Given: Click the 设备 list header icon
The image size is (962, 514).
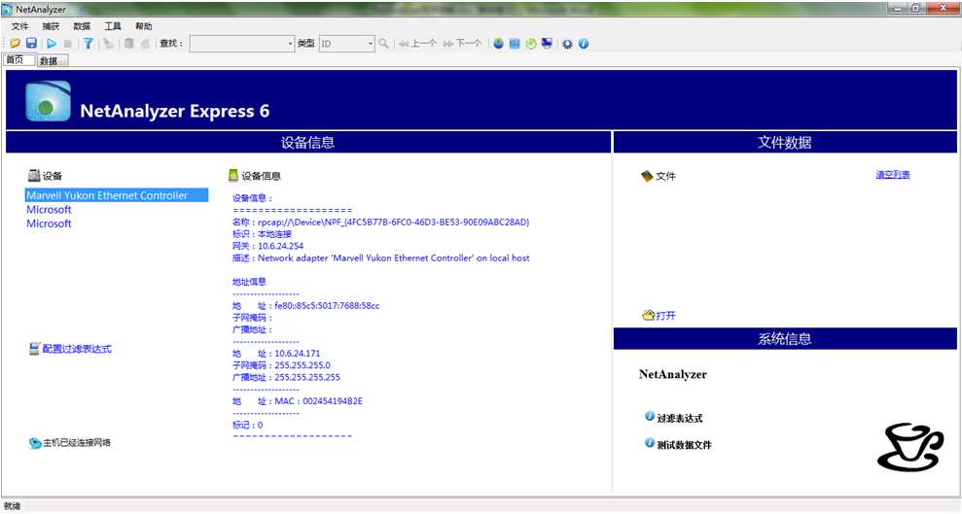Looking at the screenshot, I should click(34, 175).
